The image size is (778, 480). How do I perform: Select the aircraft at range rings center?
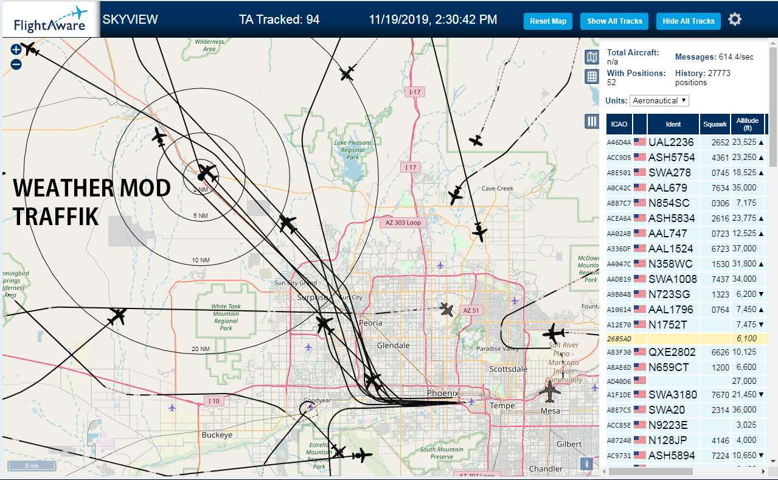click(207, 173)
